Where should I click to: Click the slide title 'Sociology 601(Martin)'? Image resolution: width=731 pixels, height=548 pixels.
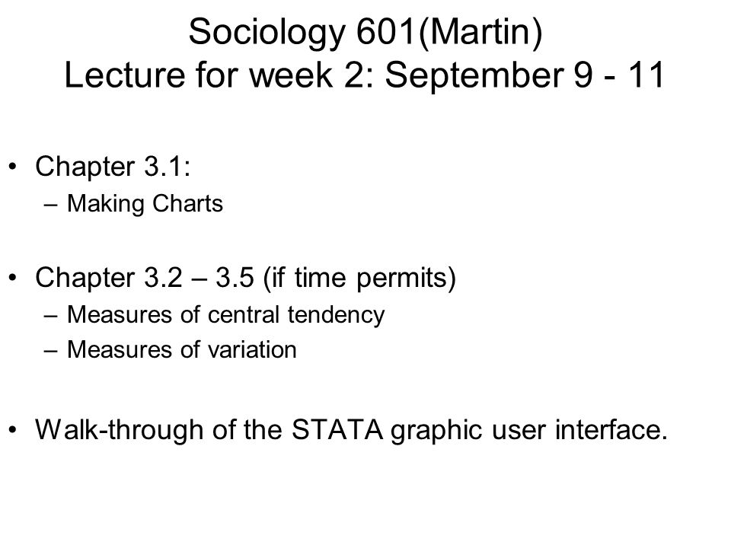[365, 32]
